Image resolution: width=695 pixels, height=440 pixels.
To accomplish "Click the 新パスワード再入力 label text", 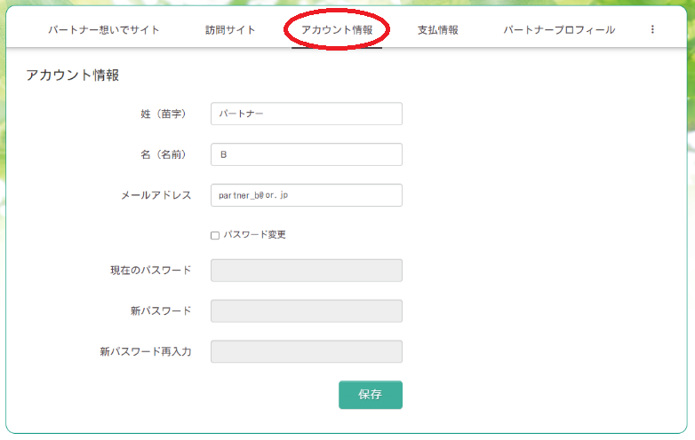I will (x=146, y=352).
